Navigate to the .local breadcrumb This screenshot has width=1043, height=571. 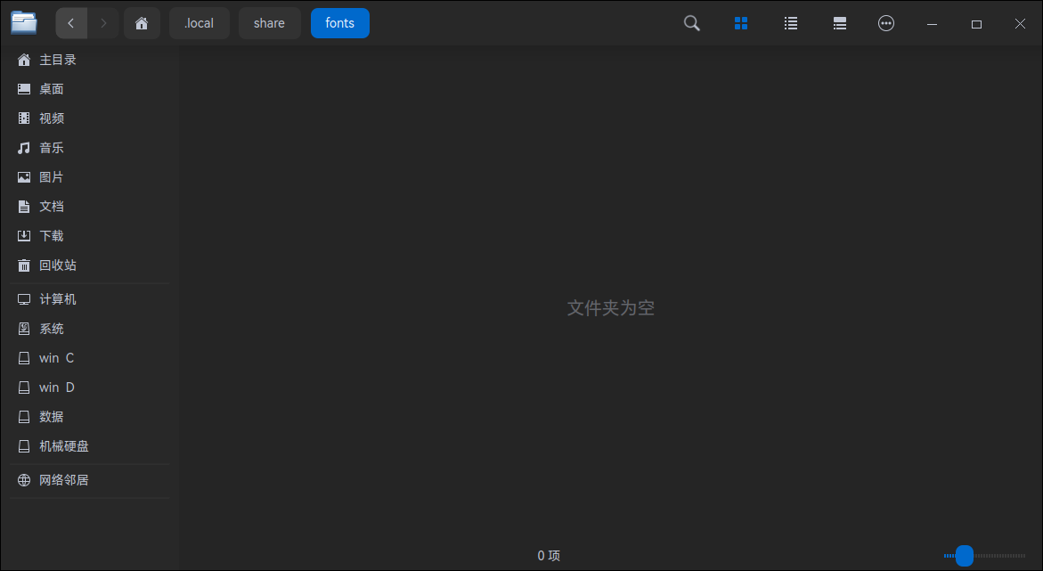[x=199, y=23]
